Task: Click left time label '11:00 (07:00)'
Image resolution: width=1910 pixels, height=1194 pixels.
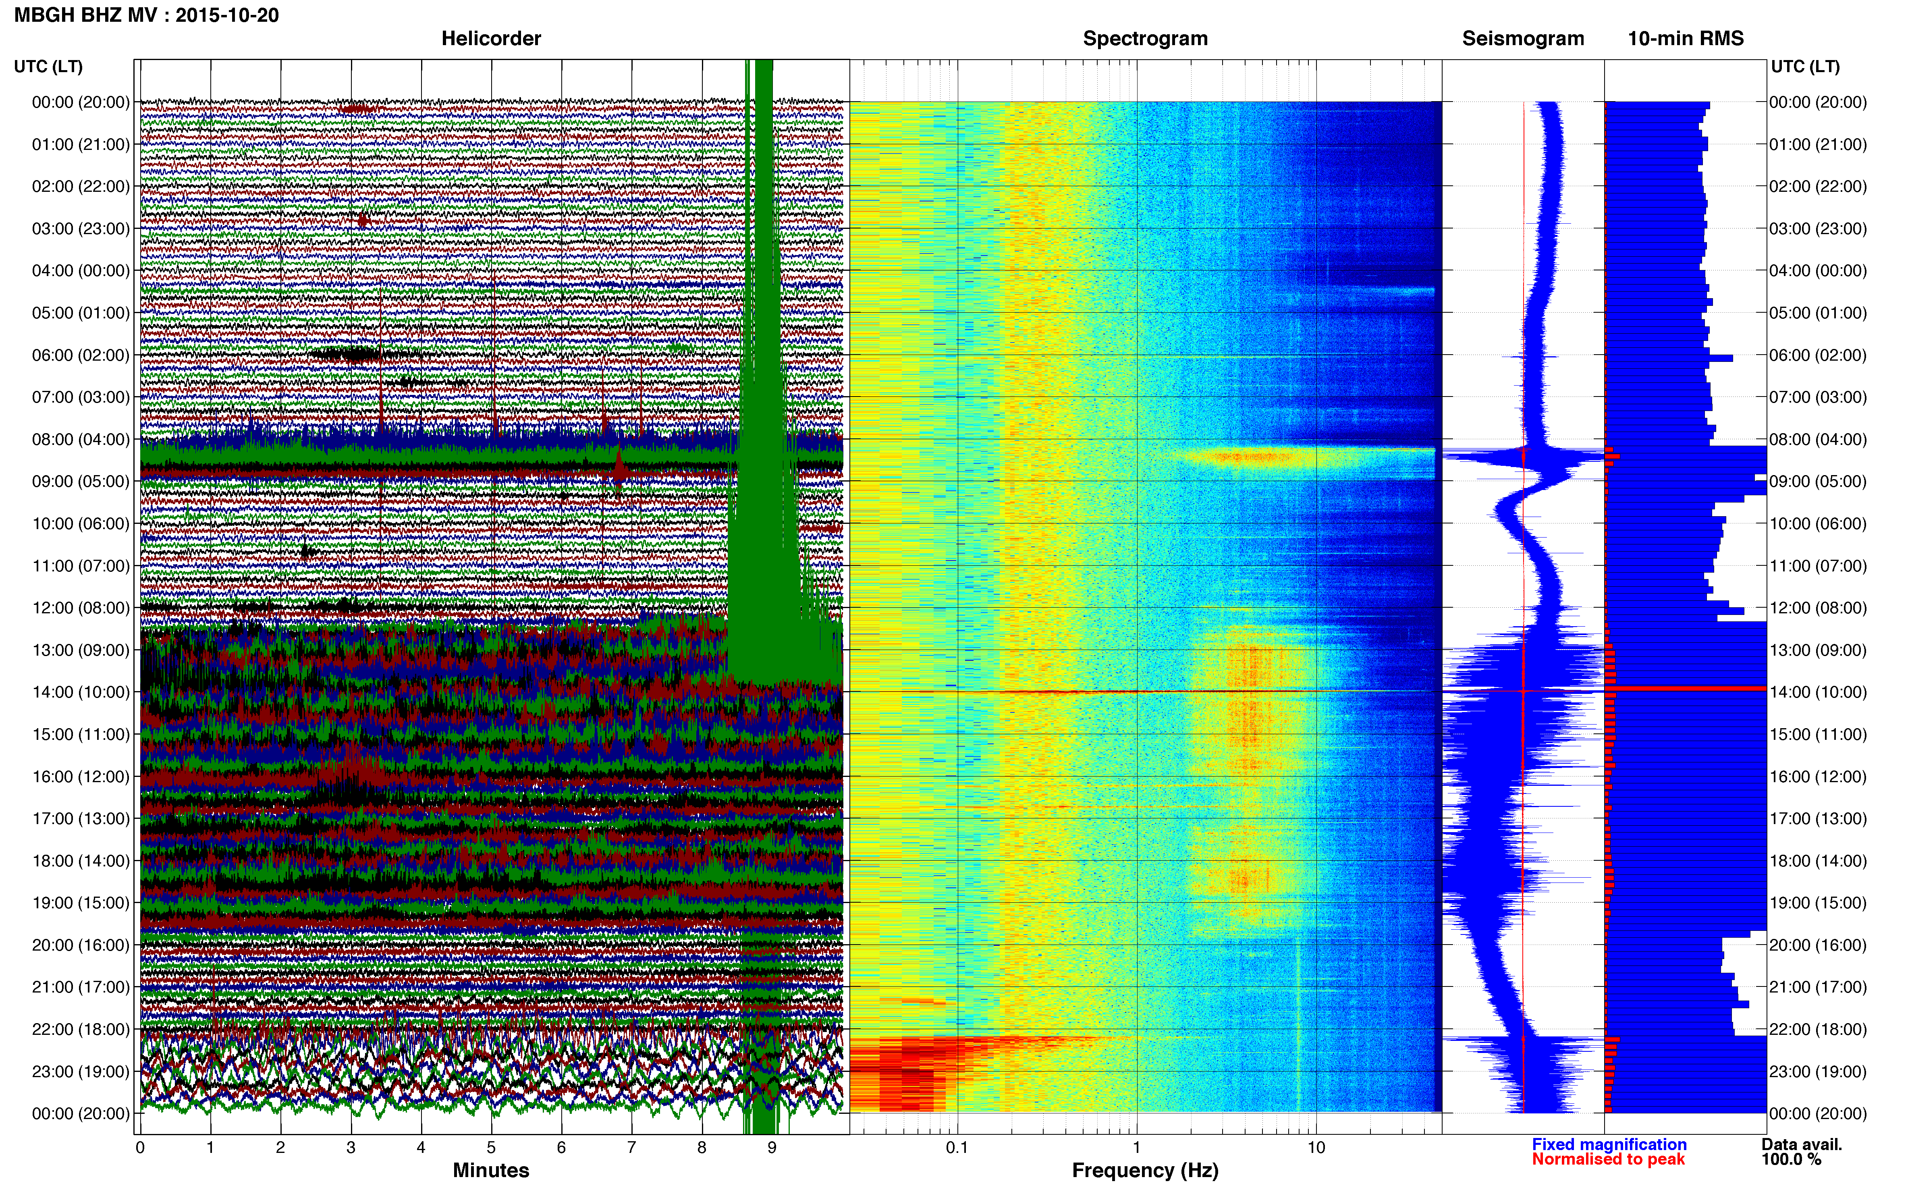Action: pos(81,565)
